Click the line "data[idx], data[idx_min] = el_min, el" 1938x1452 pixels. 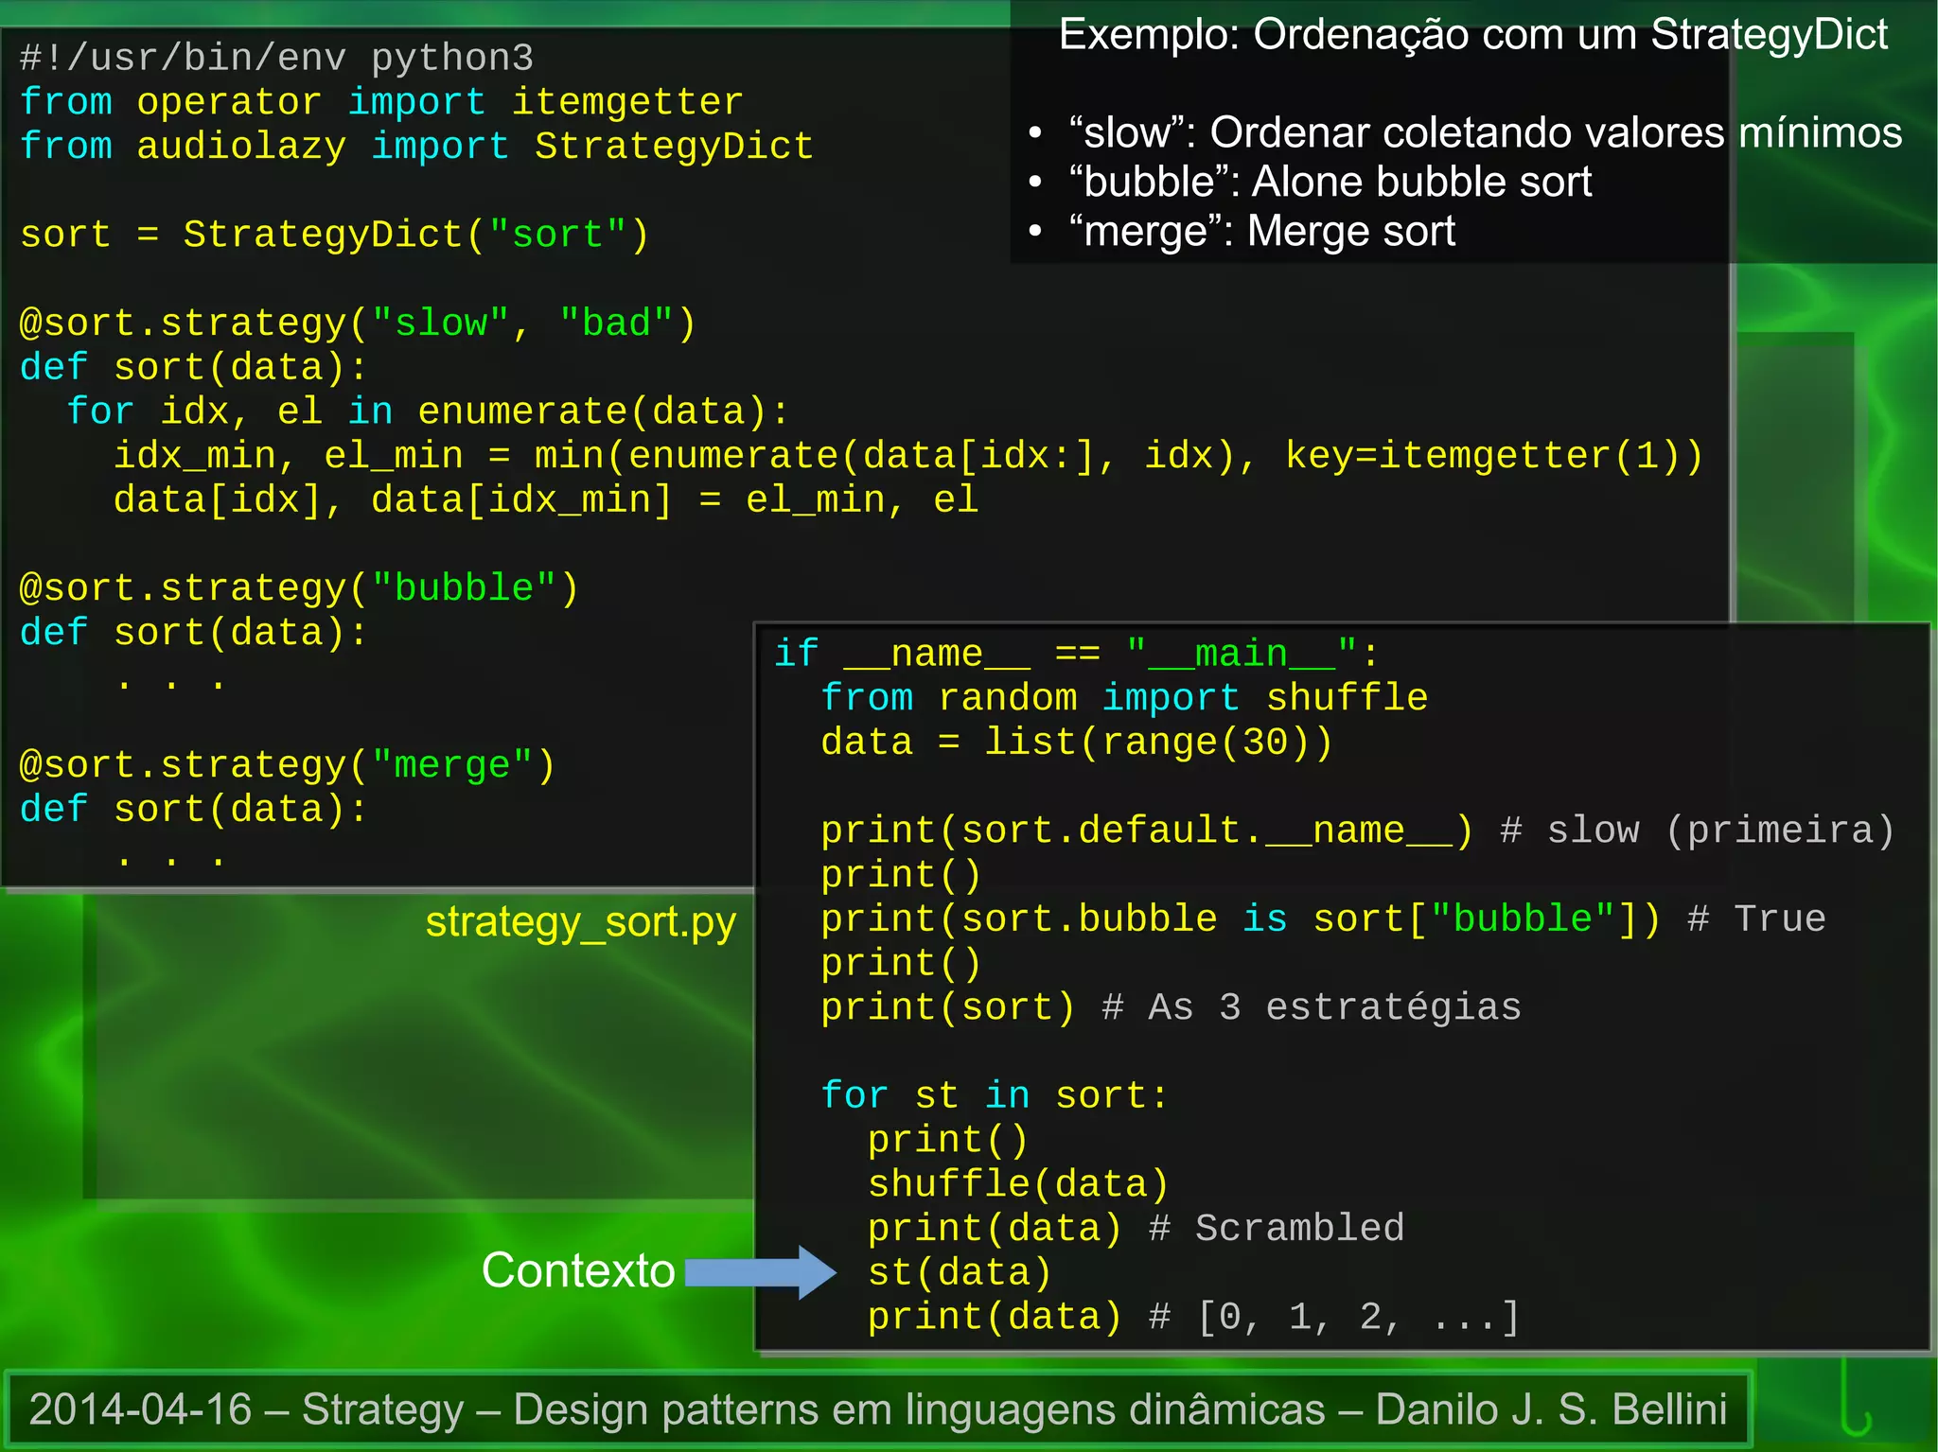point(546,499)
